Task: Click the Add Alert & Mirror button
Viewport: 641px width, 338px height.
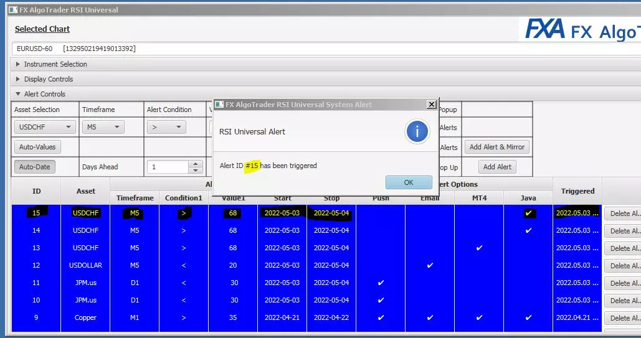Action: pyautogui.click(x=497, y=147)
